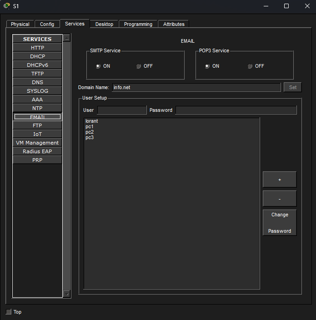Open the PRP service
This screenshot has height=320, width=316.
(x=37, y=160)
